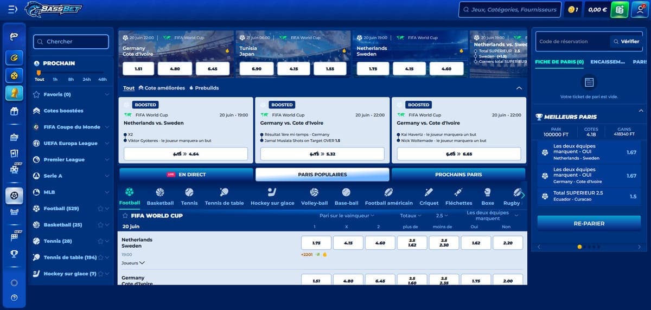Click the yellow carousel dot in Meilleurs Paris
Image resolution: width=651 pixels, height=310 pixels.
[579, 247]
